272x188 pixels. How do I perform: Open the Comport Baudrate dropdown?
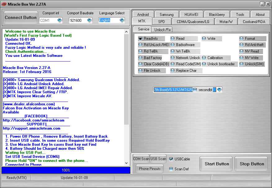pos(89,20)
